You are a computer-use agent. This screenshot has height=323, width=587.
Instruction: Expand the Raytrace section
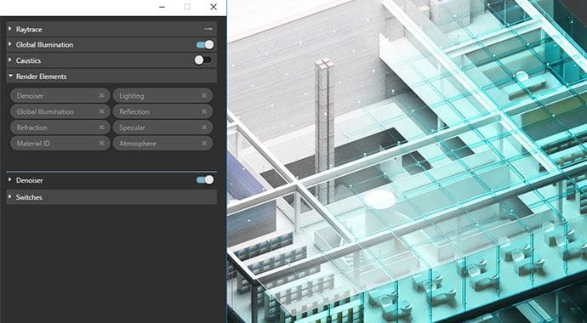coord(10,29)
